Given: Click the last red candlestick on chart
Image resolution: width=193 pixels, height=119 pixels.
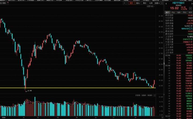Looking at the screenshot, I should [x=154, y=82].
